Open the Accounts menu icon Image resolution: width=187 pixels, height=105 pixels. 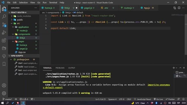tap(4, 85)
